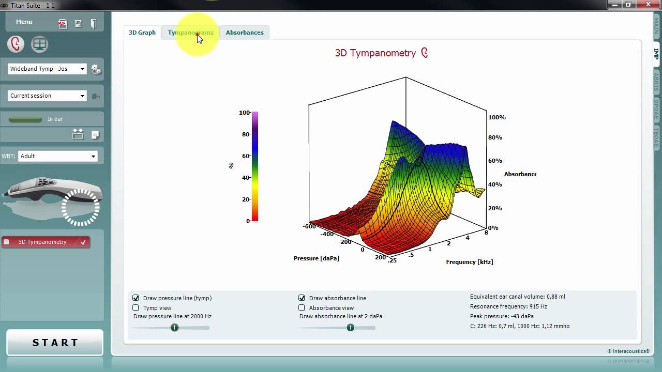
Task: Click the monitor screen view icon
Action: click(39, 44)
